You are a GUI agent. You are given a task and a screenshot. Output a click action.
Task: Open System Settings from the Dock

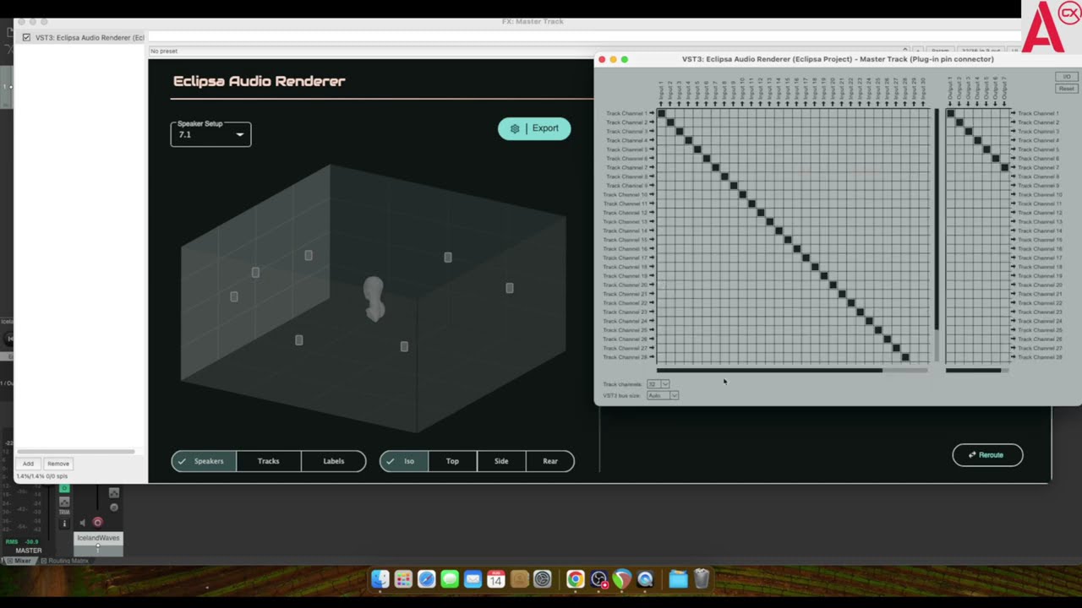point(543,579)
